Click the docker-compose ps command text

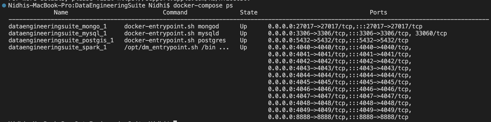[x=203, y=5]
